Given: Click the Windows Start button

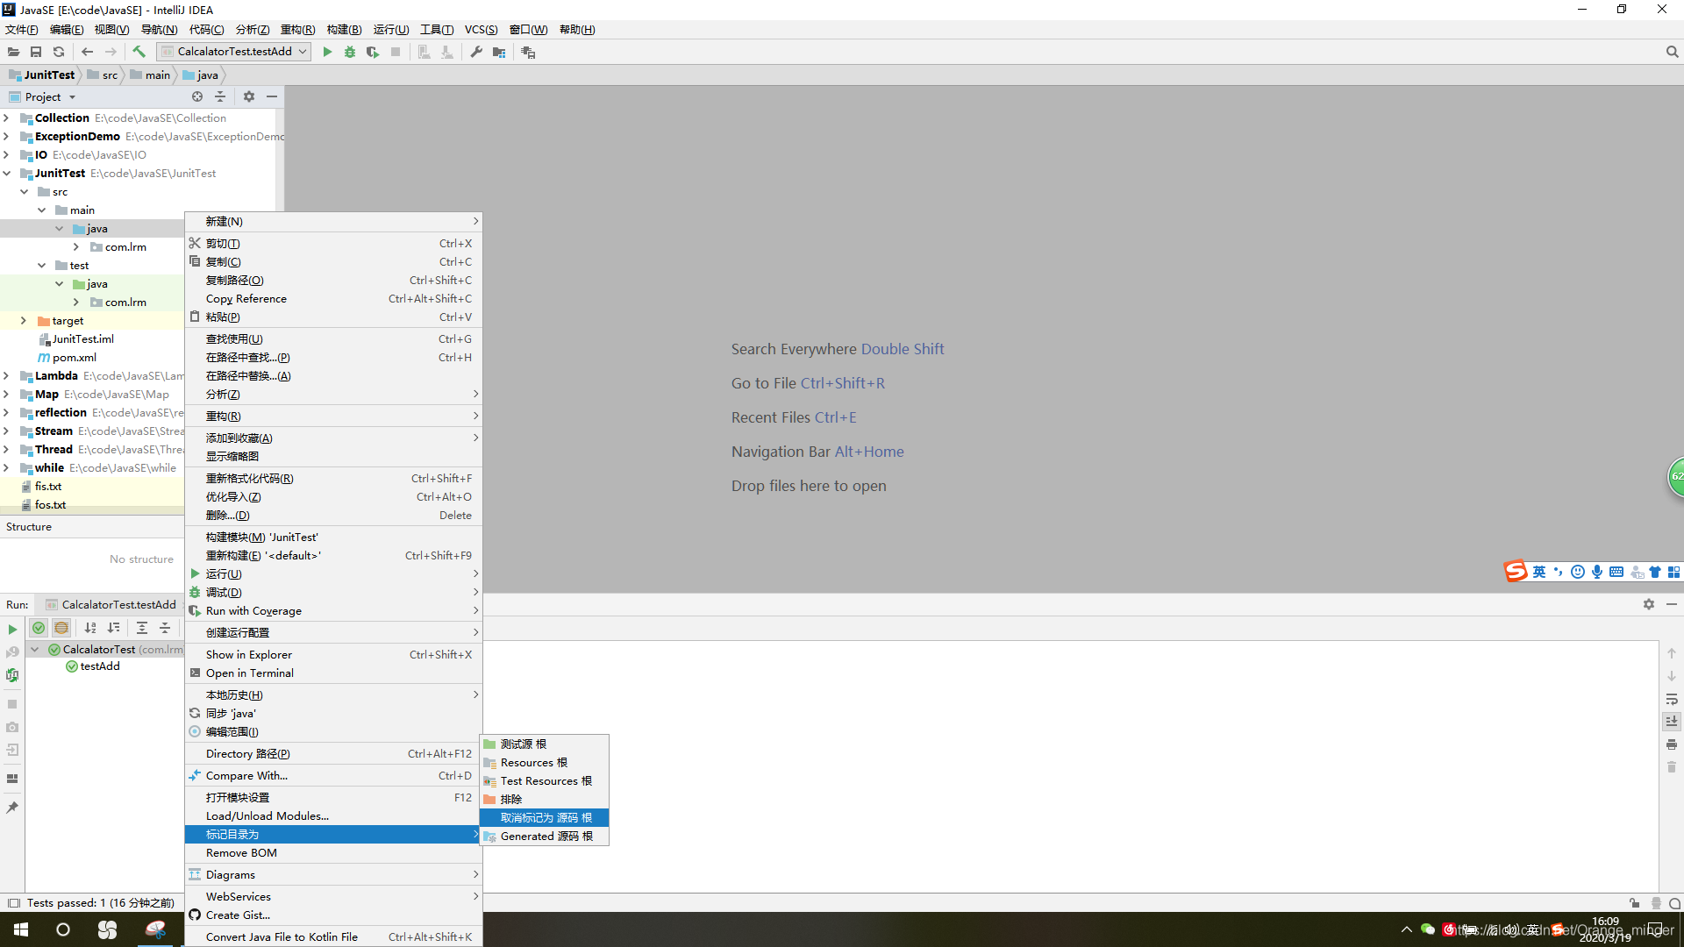Looking at the screenshot, I should (21, 929).
